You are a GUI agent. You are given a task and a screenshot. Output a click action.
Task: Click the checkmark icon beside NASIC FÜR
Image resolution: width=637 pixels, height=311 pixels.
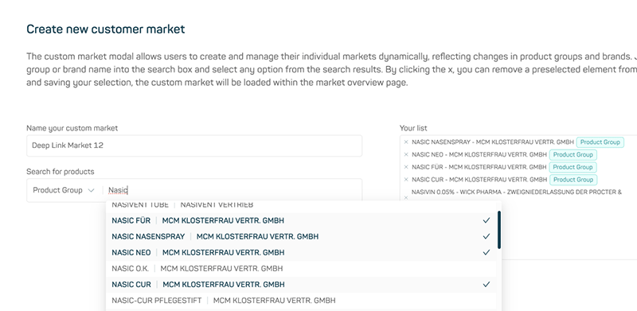[487, 220]
